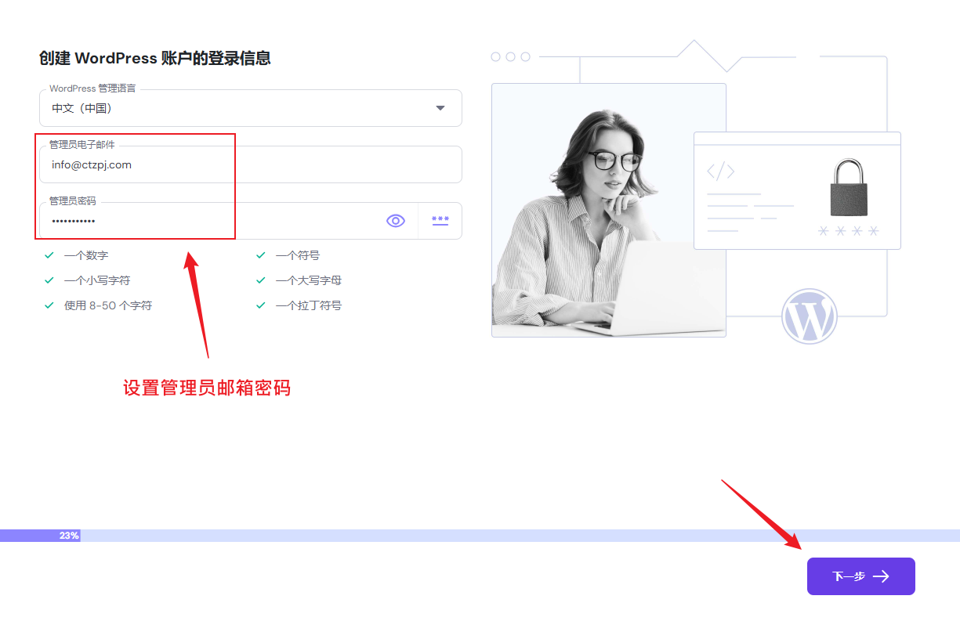Click the 创建 WordPress 账户的登录信息 heading
960x621 pixels.
pos(155,58)
